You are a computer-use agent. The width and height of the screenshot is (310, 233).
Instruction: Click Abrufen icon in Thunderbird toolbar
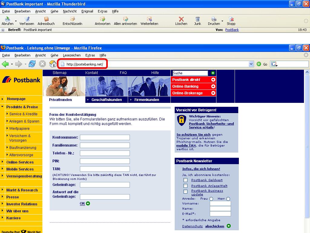7,19
